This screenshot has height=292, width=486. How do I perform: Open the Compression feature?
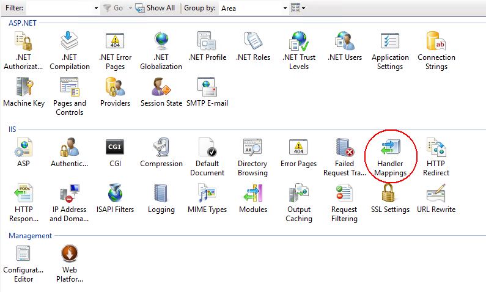coord(161,152)
